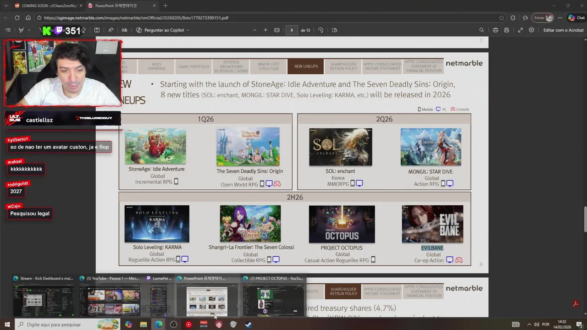This screenshot has width=587, height=330.
Task: Open the volume control in tray
Action: coord(536,324)
